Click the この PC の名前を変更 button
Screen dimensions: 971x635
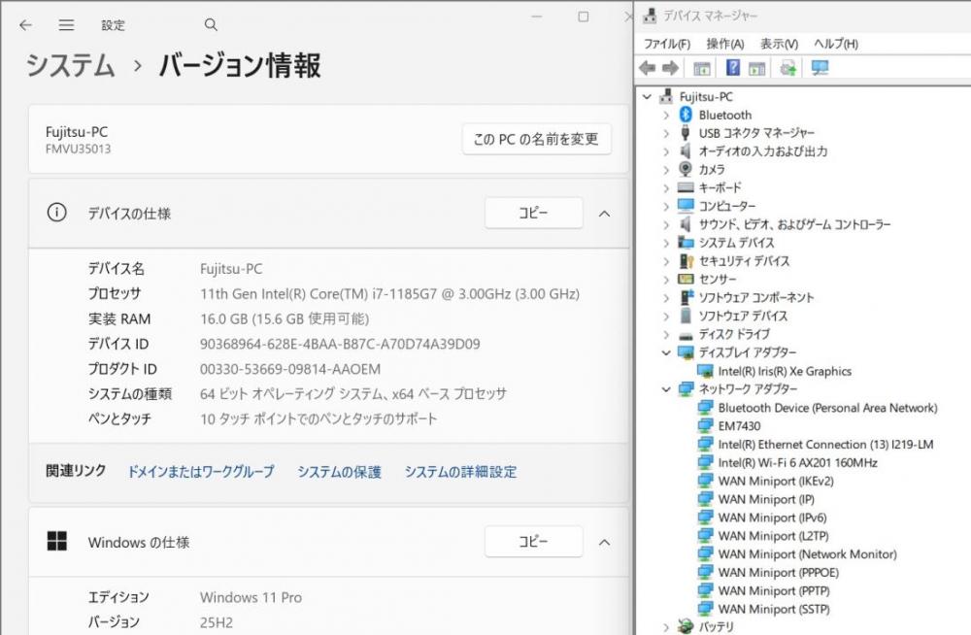pos(536,139)
